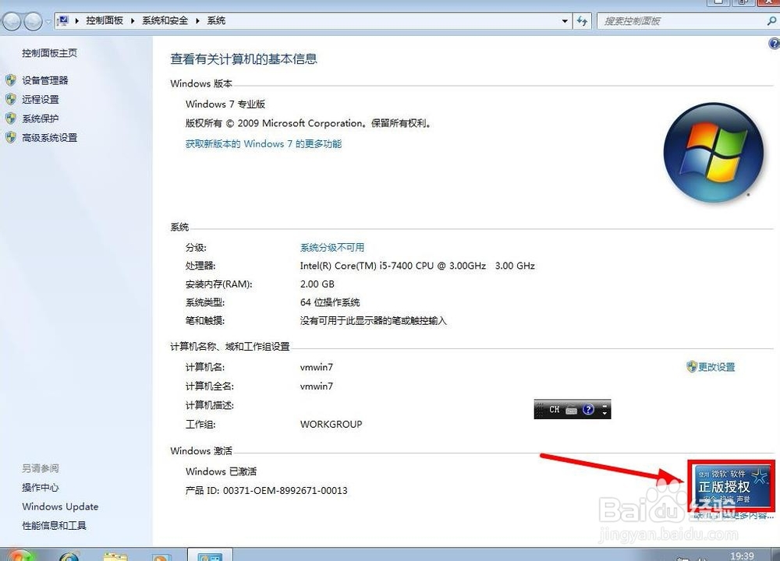Image resolution: width=780 pixels, height=561 pixels.
Task: Launch Internet Explorer from taskbar
Action: 69,556
